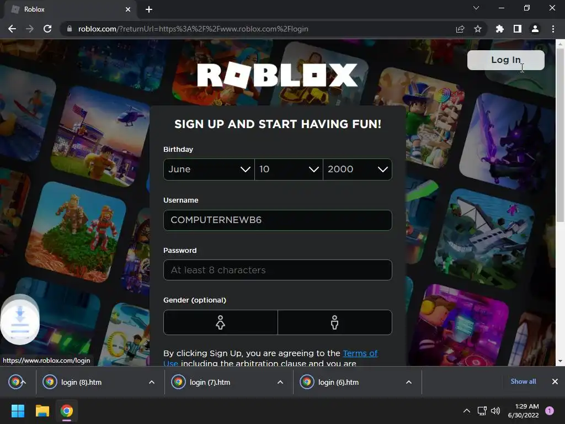
Task: Open the birthday day dropdown showing 10
Action: pyautogui.click(x=289, y=169)
